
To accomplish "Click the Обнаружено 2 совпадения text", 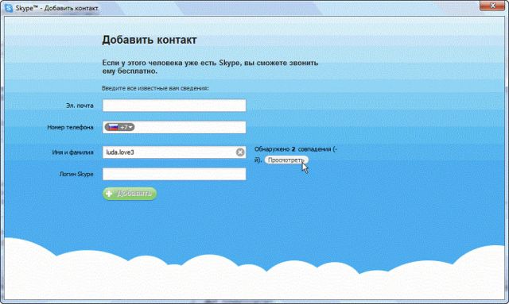I will pyautogui.click(x=296, y=149).
